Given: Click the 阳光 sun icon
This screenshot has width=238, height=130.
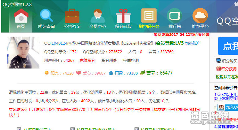Looking at the screenshot, I should (x=47, y=73).
